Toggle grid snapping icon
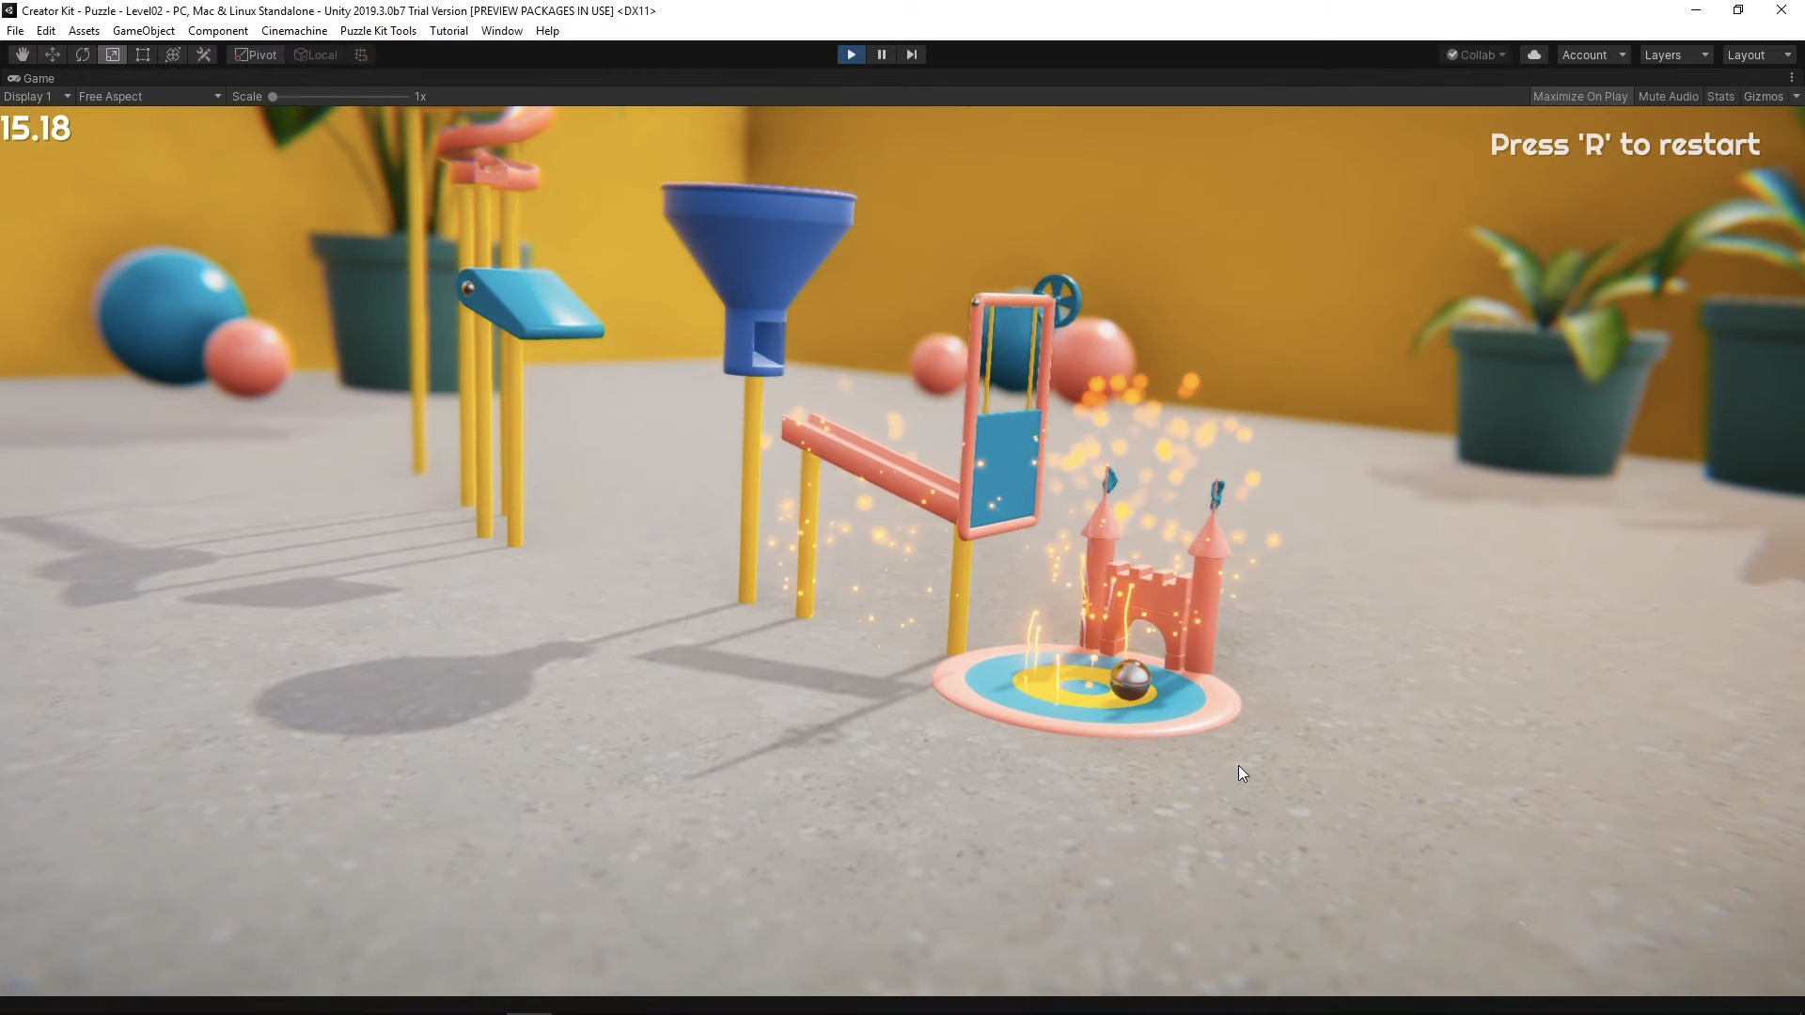Image resolution: width=1805 pixels, height=1015 pixels. (x=361, y=55)
